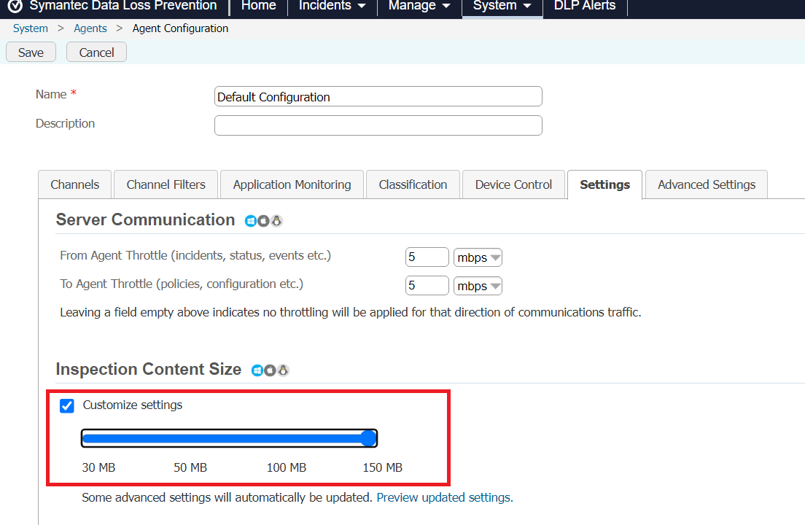805x525 pixels.
Task: Click the Description input field
Action: 378,125
